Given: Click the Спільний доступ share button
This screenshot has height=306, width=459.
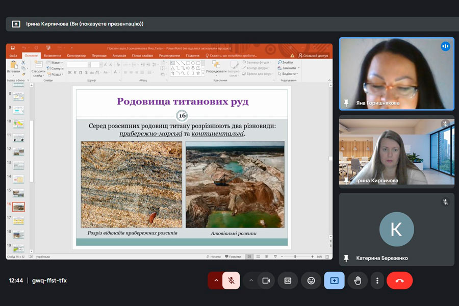Looking at the screenshot, I should pyautogui.click(x=314, y=55).
